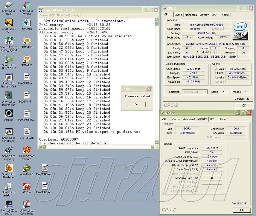Switch to SPD tab in top CPU-Z
This screenshot has width=256, height=216.
[214, 15]
